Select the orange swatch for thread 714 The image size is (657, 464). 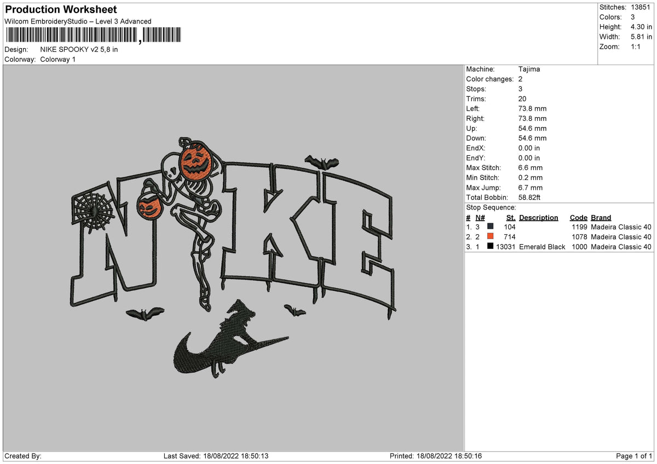click(491, 236)
